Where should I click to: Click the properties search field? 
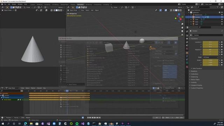(x=204, y=27)
